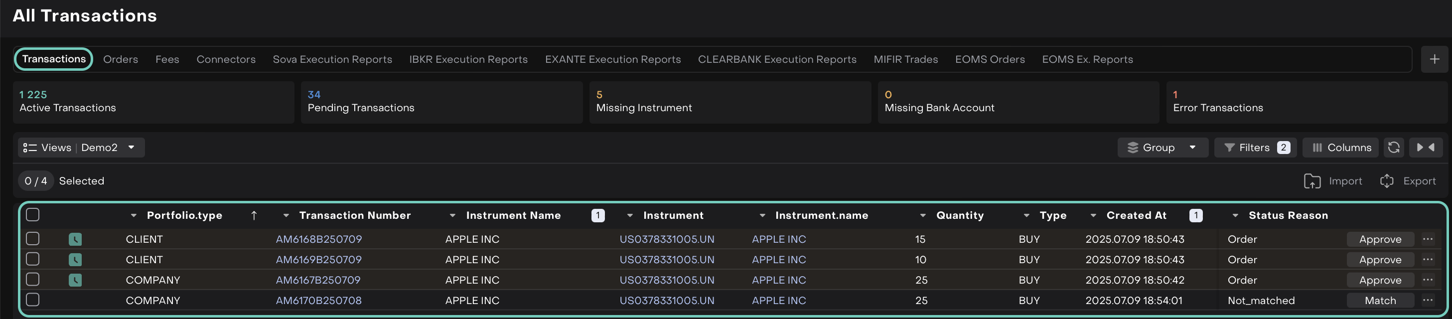Image resolution: width=1452 pixels, height=319 pixels.
Task: Toggle the select-all header checkbox
Action: tap(33, 215)
